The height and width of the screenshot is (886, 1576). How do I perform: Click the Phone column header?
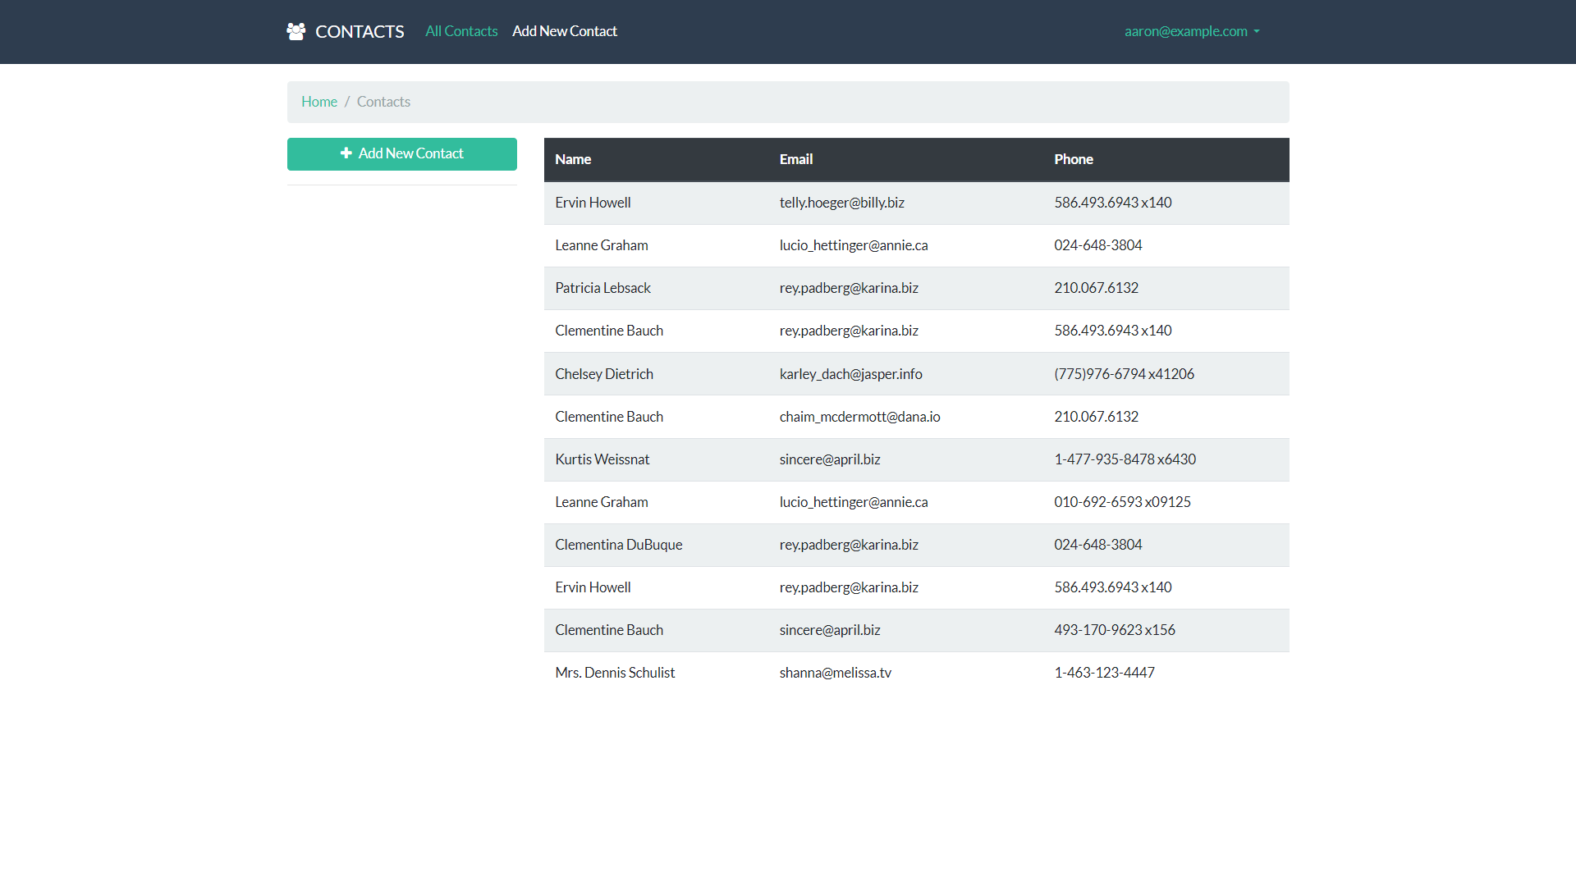pos(1074,159)
